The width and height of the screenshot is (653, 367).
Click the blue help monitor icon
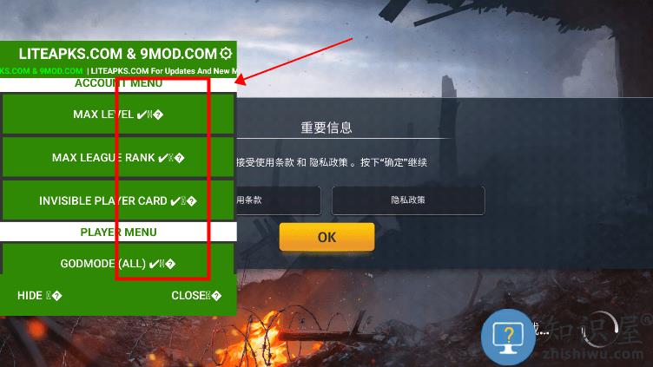[x=508, y=337]
